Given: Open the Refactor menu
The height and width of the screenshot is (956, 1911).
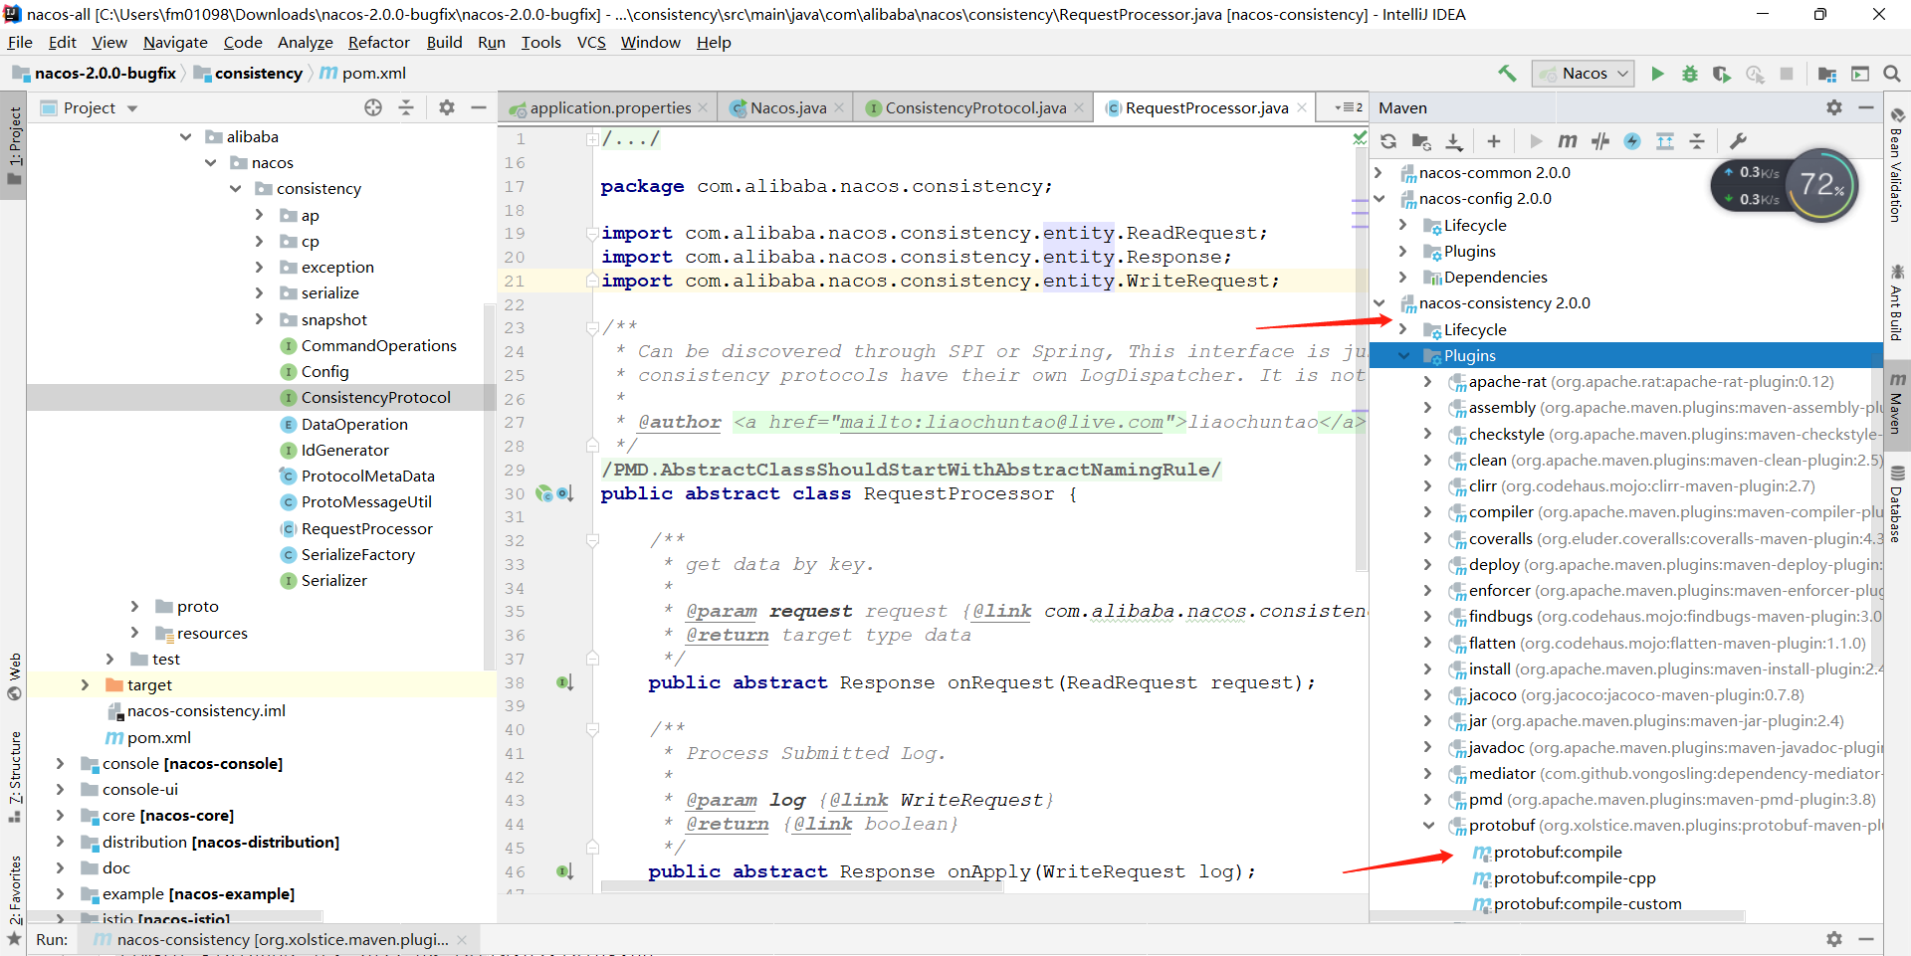Looking at the screenshot, I should (378, 42).
